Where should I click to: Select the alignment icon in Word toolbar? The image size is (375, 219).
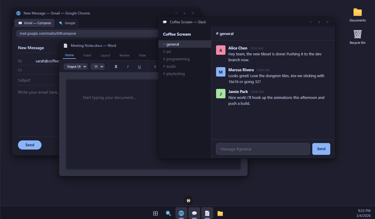pos(155,67)
